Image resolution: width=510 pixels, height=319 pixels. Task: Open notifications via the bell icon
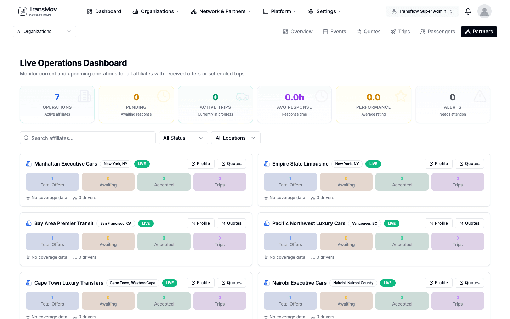468,11
